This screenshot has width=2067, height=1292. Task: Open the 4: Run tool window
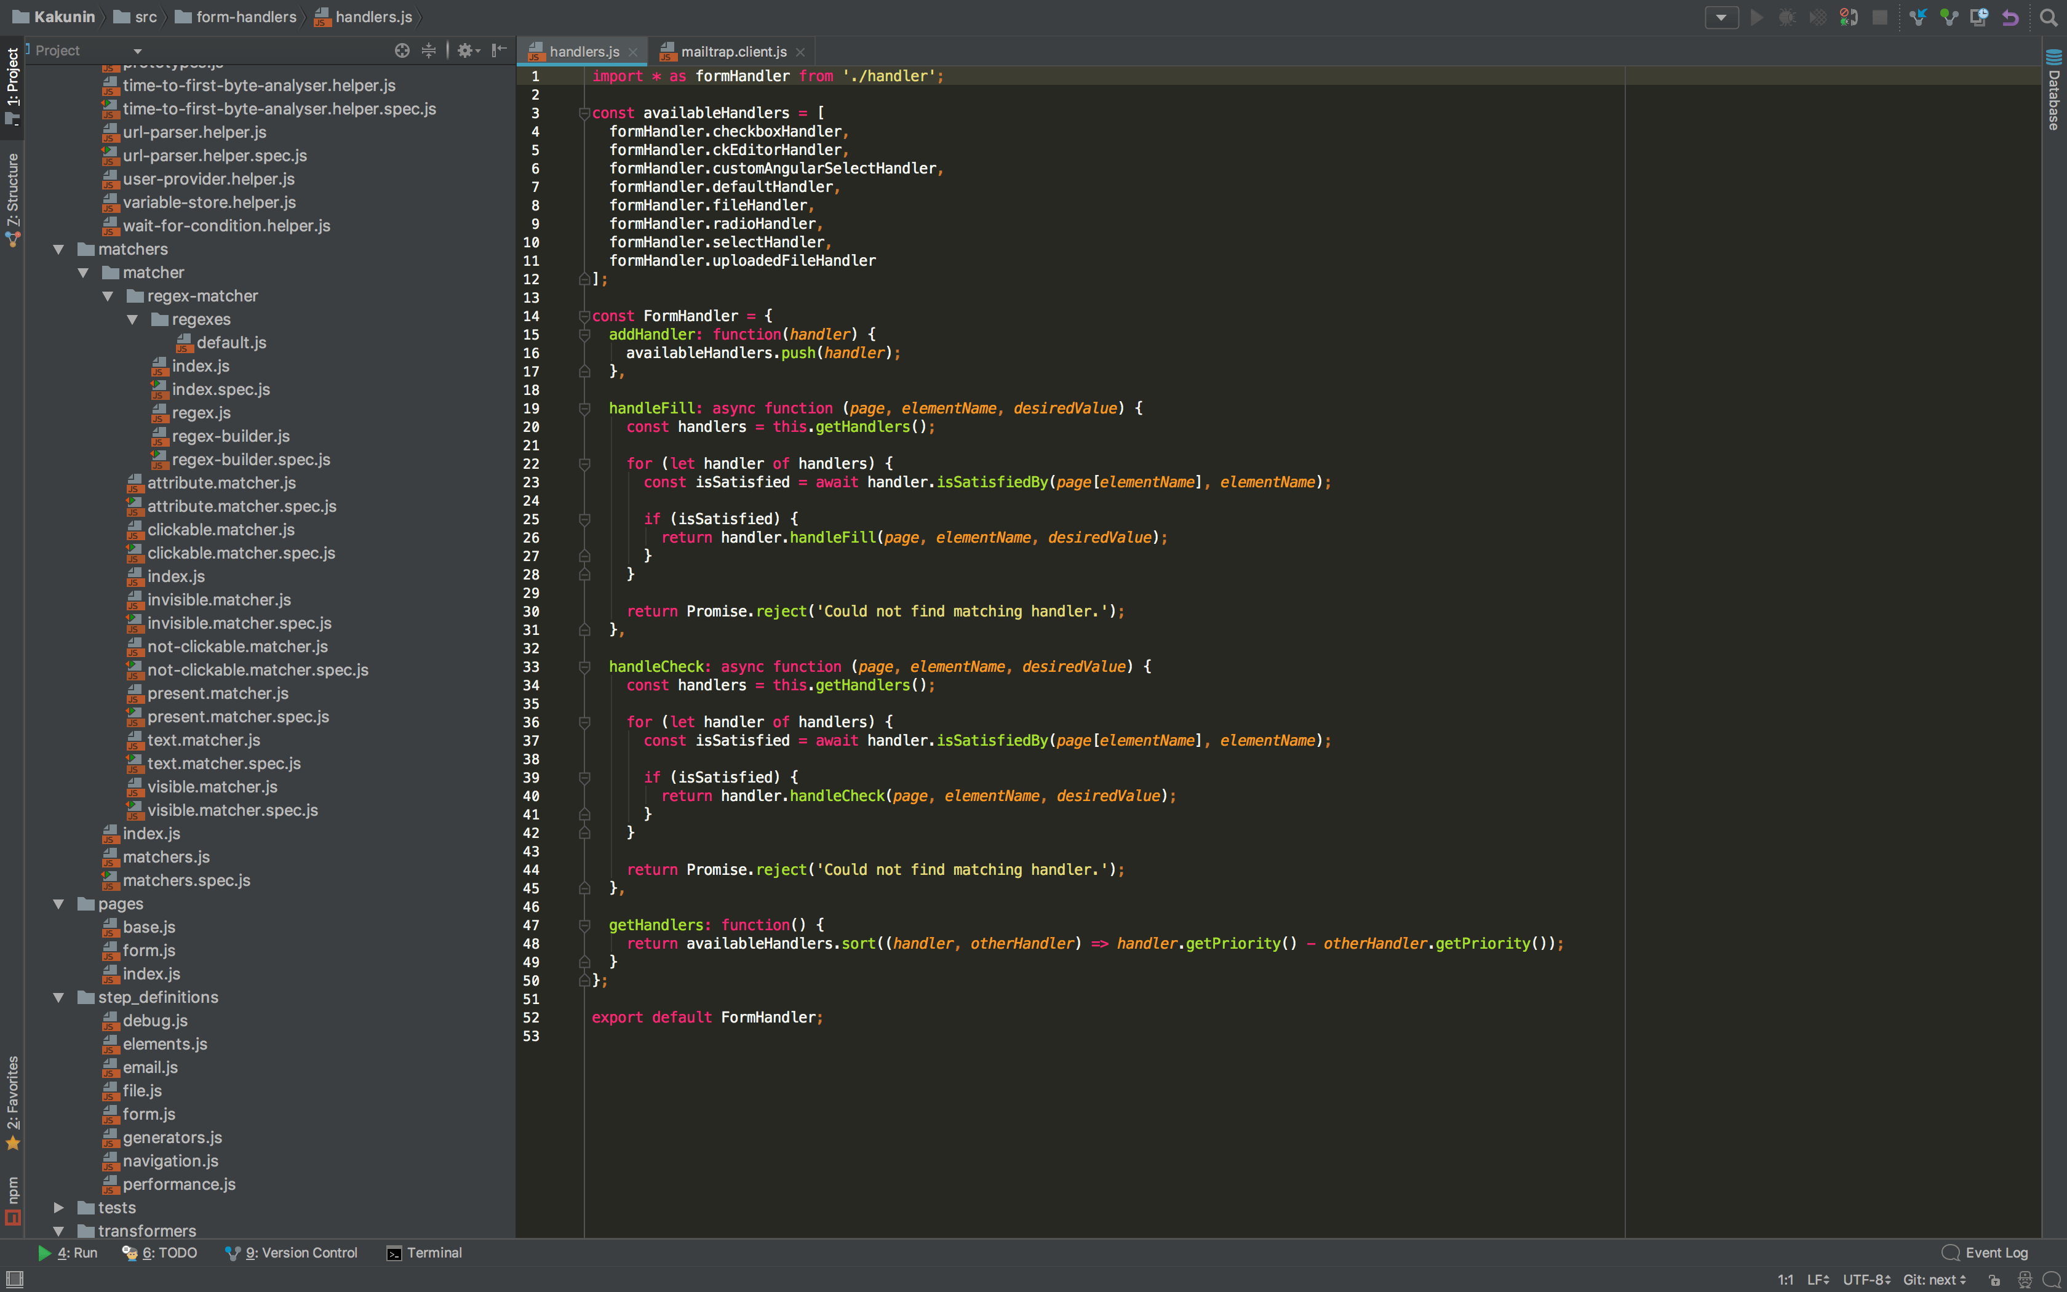click(68, 1253)
